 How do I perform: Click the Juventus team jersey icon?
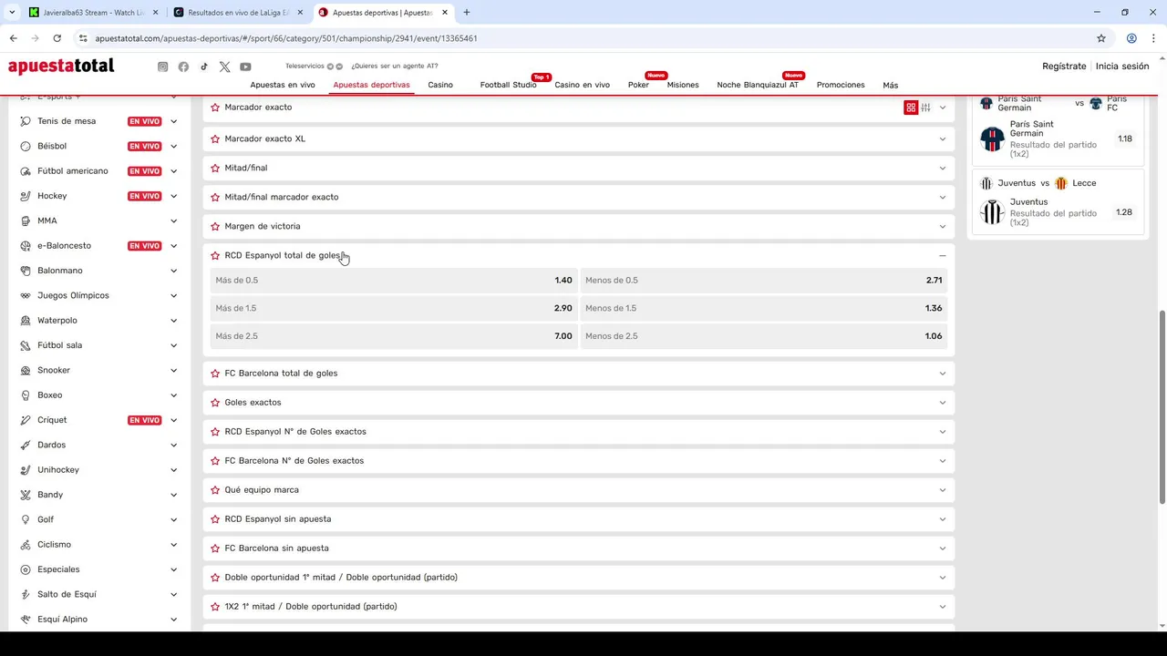point(992,212)
